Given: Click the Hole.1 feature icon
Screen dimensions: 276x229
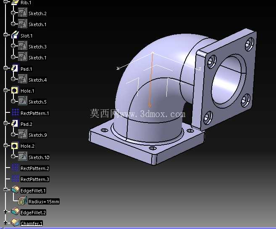Looking at the screenshot, I should [14, 91].
